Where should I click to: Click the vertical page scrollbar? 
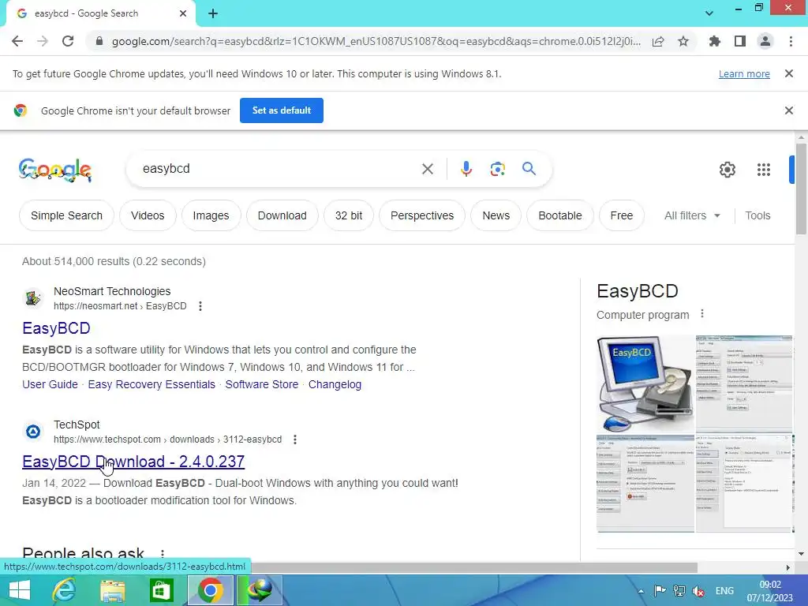(801, 189)
